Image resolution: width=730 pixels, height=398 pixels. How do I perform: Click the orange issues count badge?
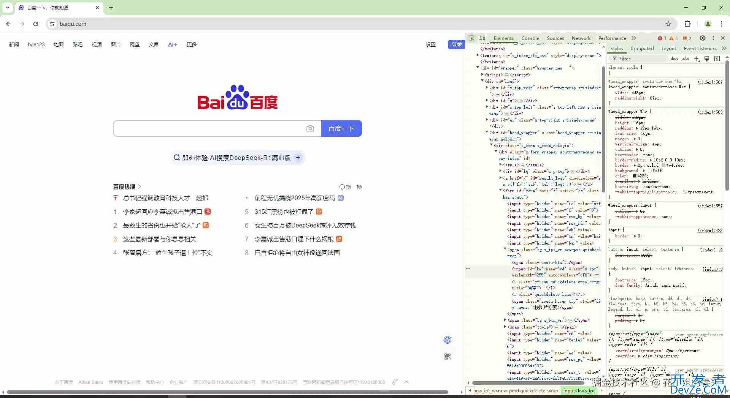click(x=687, y=38)
